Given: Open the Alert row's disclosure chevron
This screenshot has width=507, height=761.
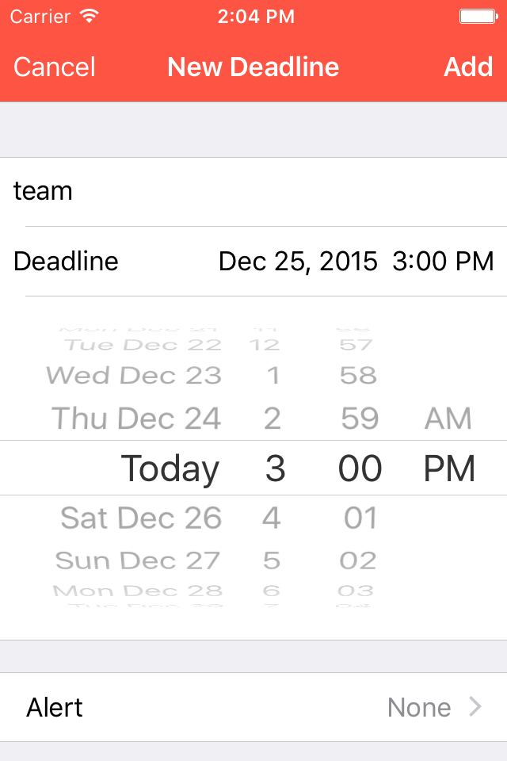Looking at the screenshot, I should point(475,706).
